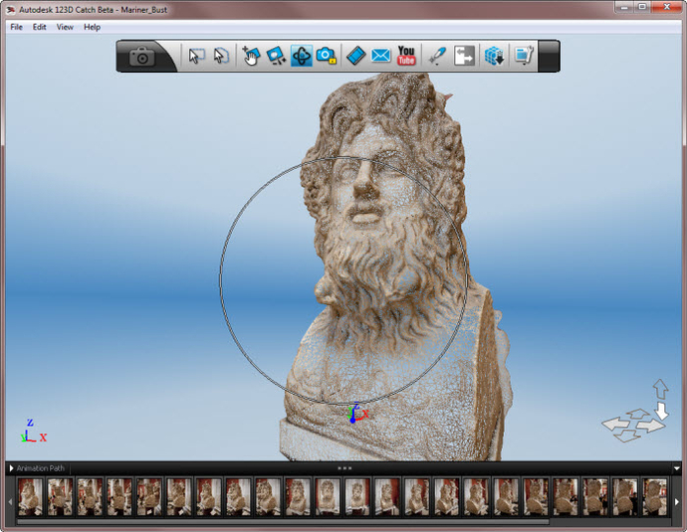Open the File menu
Viewport: 687px width, 532px height.
(16, 27)
